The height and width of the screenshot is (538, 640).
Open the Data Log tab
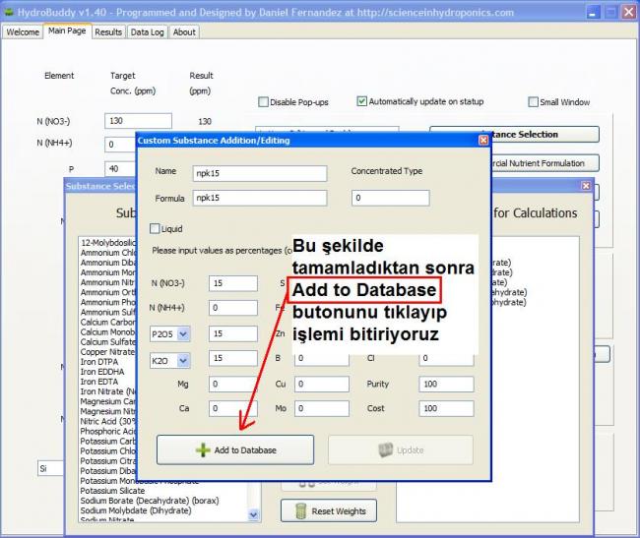click(x=147, y=32)
